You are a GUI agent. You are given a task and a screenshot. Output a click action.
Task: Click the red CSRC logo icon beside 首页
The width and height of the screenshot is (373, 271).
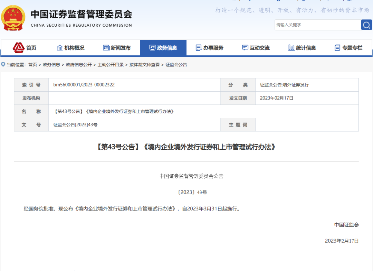pos(19,48)
